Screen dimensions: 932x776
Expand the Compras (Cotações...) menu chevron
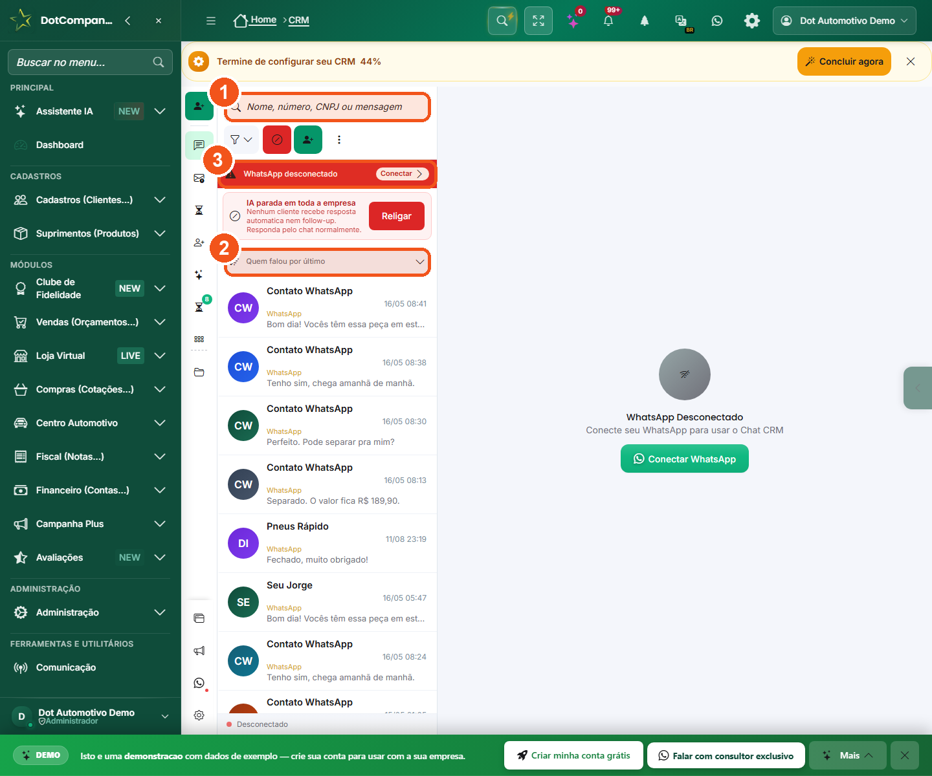point(160,389)
